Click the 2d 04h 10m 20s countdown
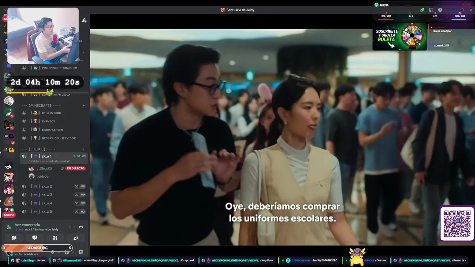This screenshot has height=267, width=475. tap(45, 82)
